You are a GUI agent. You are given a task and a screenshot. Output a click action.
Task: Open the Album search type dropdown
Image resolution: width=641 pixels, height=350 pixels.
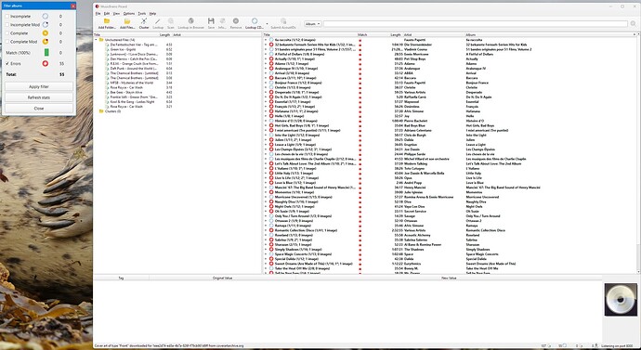[313, 24]
